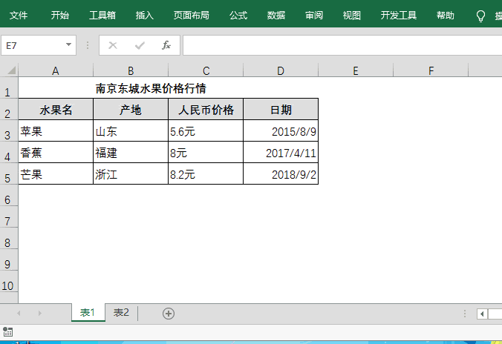Click the lightbulb Tell Me icon
Image resolution: width=502 pixels, height=344 pixels.
[480, 15]
